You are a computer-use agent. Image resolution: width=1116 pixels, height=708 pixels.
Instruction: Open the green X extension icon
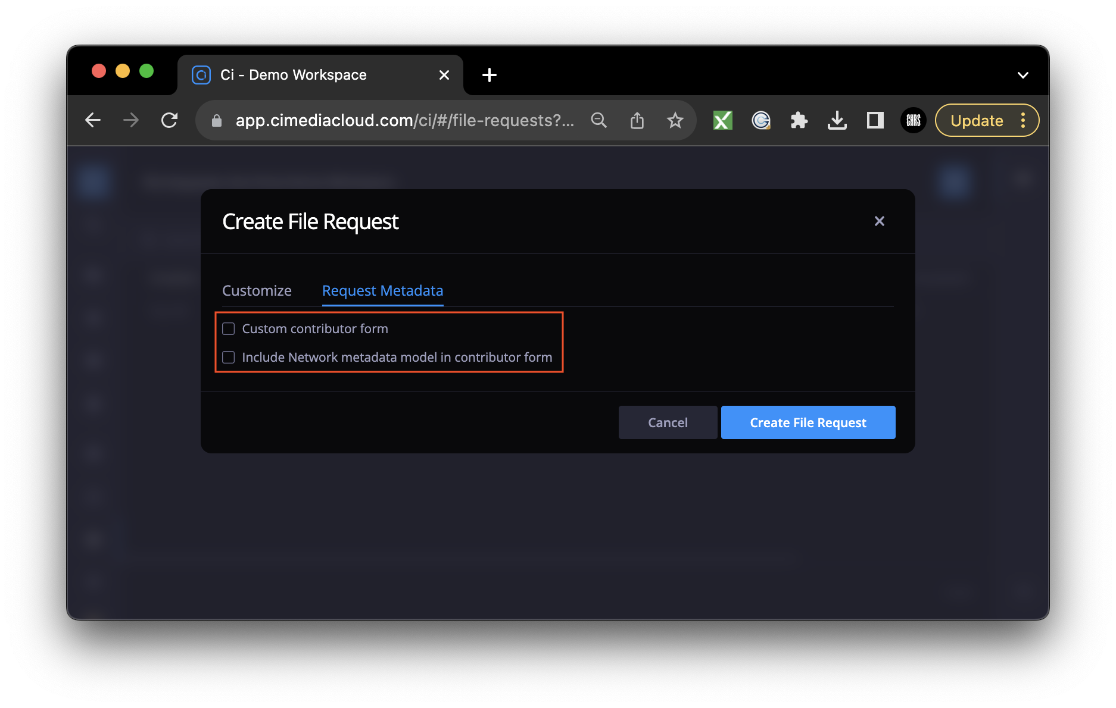[x=722, y=120]
